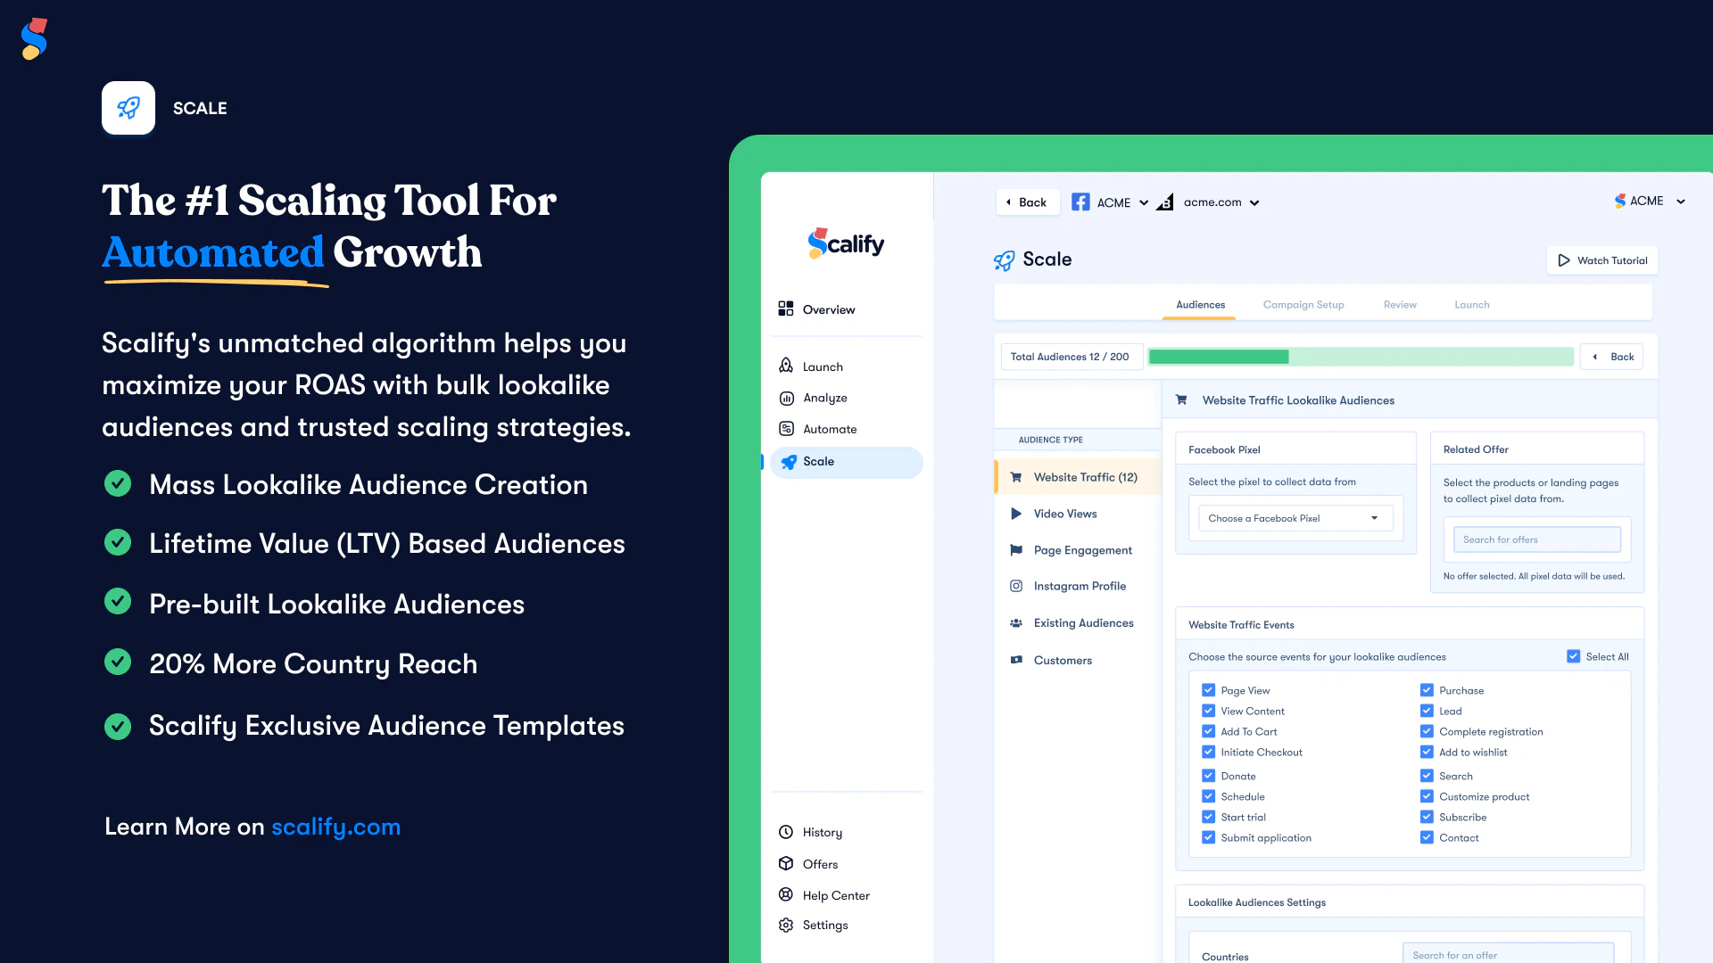Switch to the Campaign Setup tab
The height and width of the screenshot is (963, 1713).
[x=1303, y=304]
